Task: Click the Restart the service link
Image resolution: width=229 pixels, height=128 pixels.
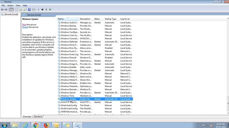Action: coord(25,27)
